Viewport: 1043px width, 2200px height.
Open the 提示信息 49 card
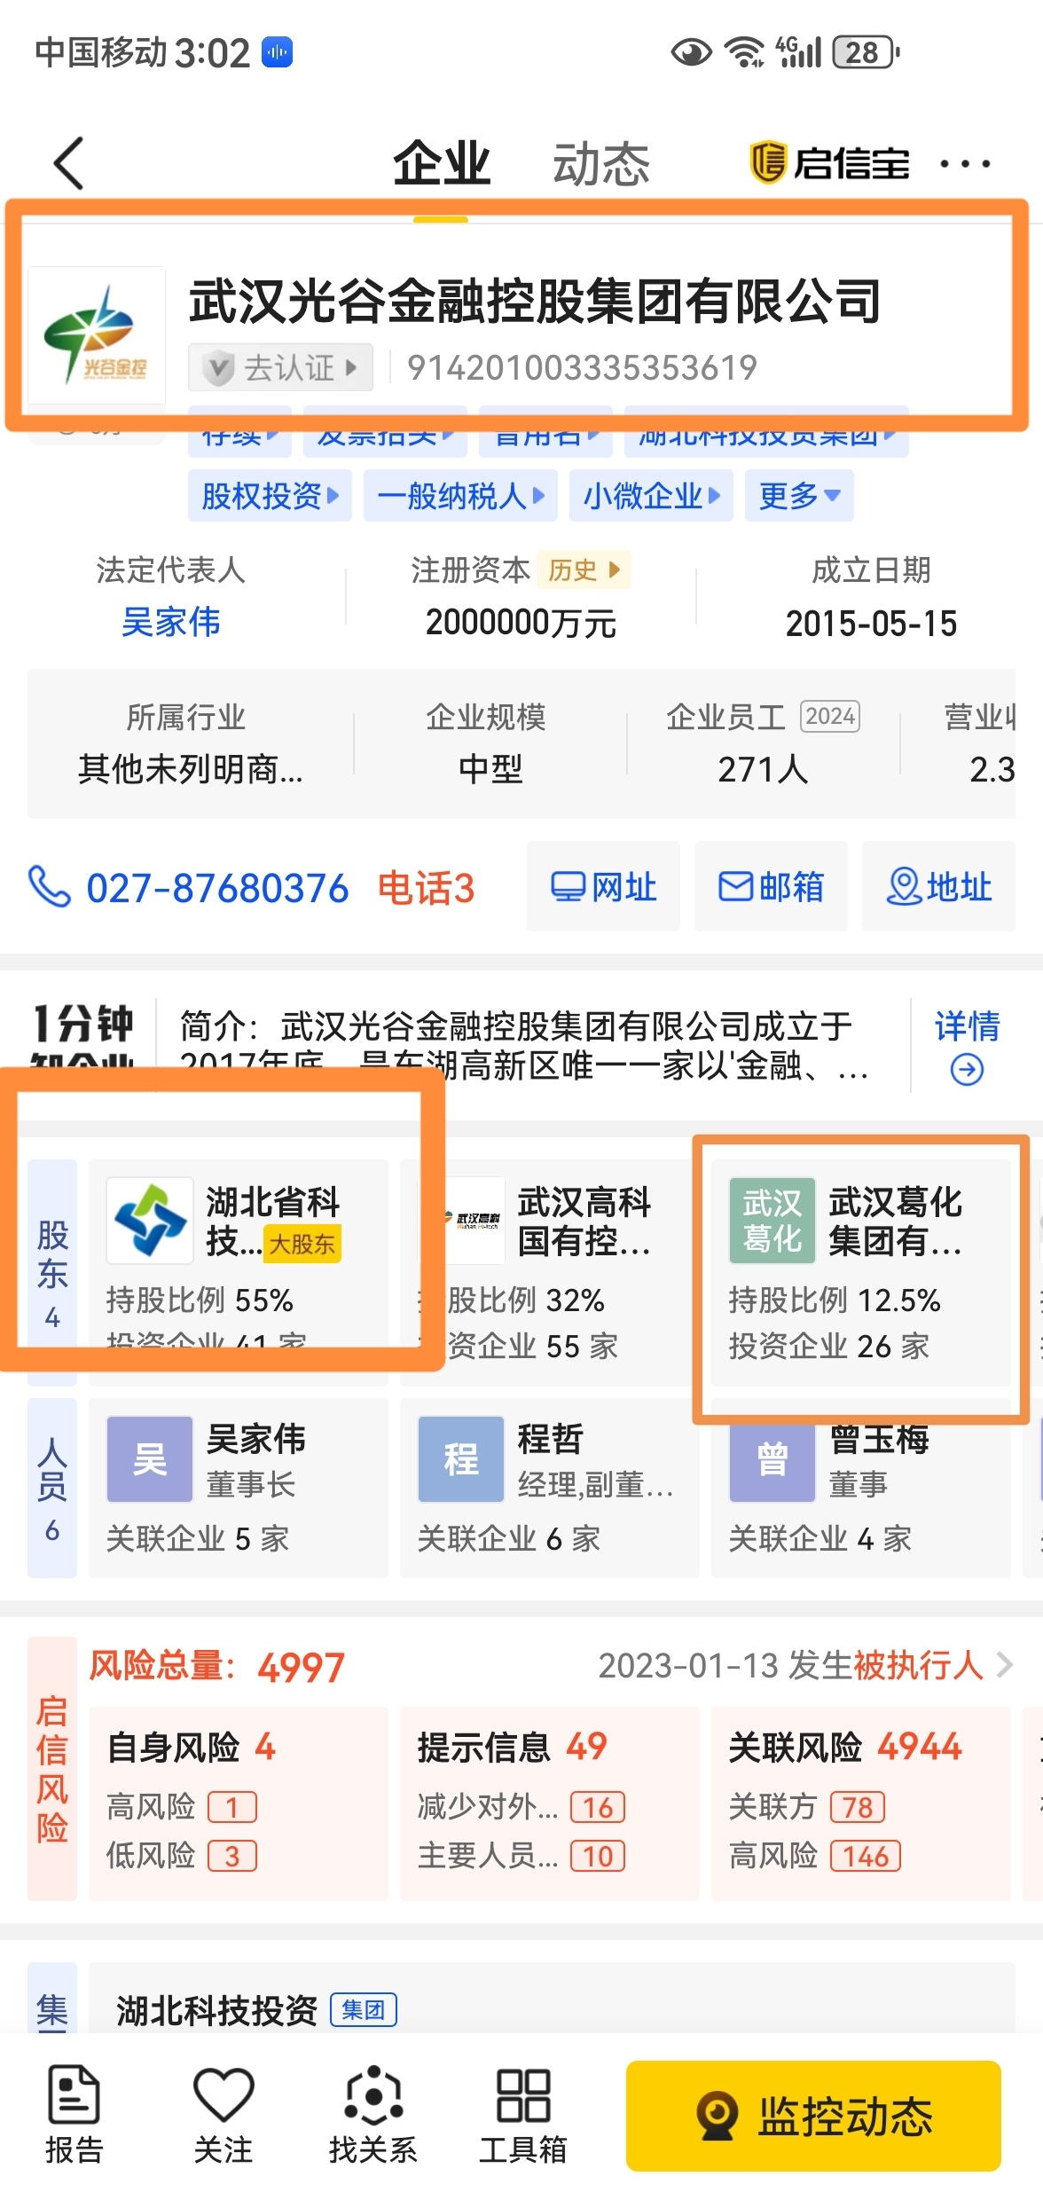[549, 1803]
